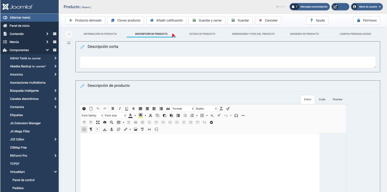
Task: Click the redo arrow in editor toolbar
Action: [105, 109]
